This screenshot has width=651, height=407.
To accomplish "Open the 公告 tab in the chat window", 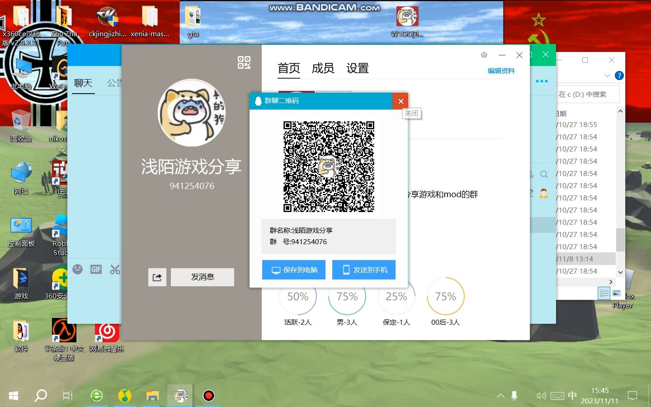I will click(114, 83).
